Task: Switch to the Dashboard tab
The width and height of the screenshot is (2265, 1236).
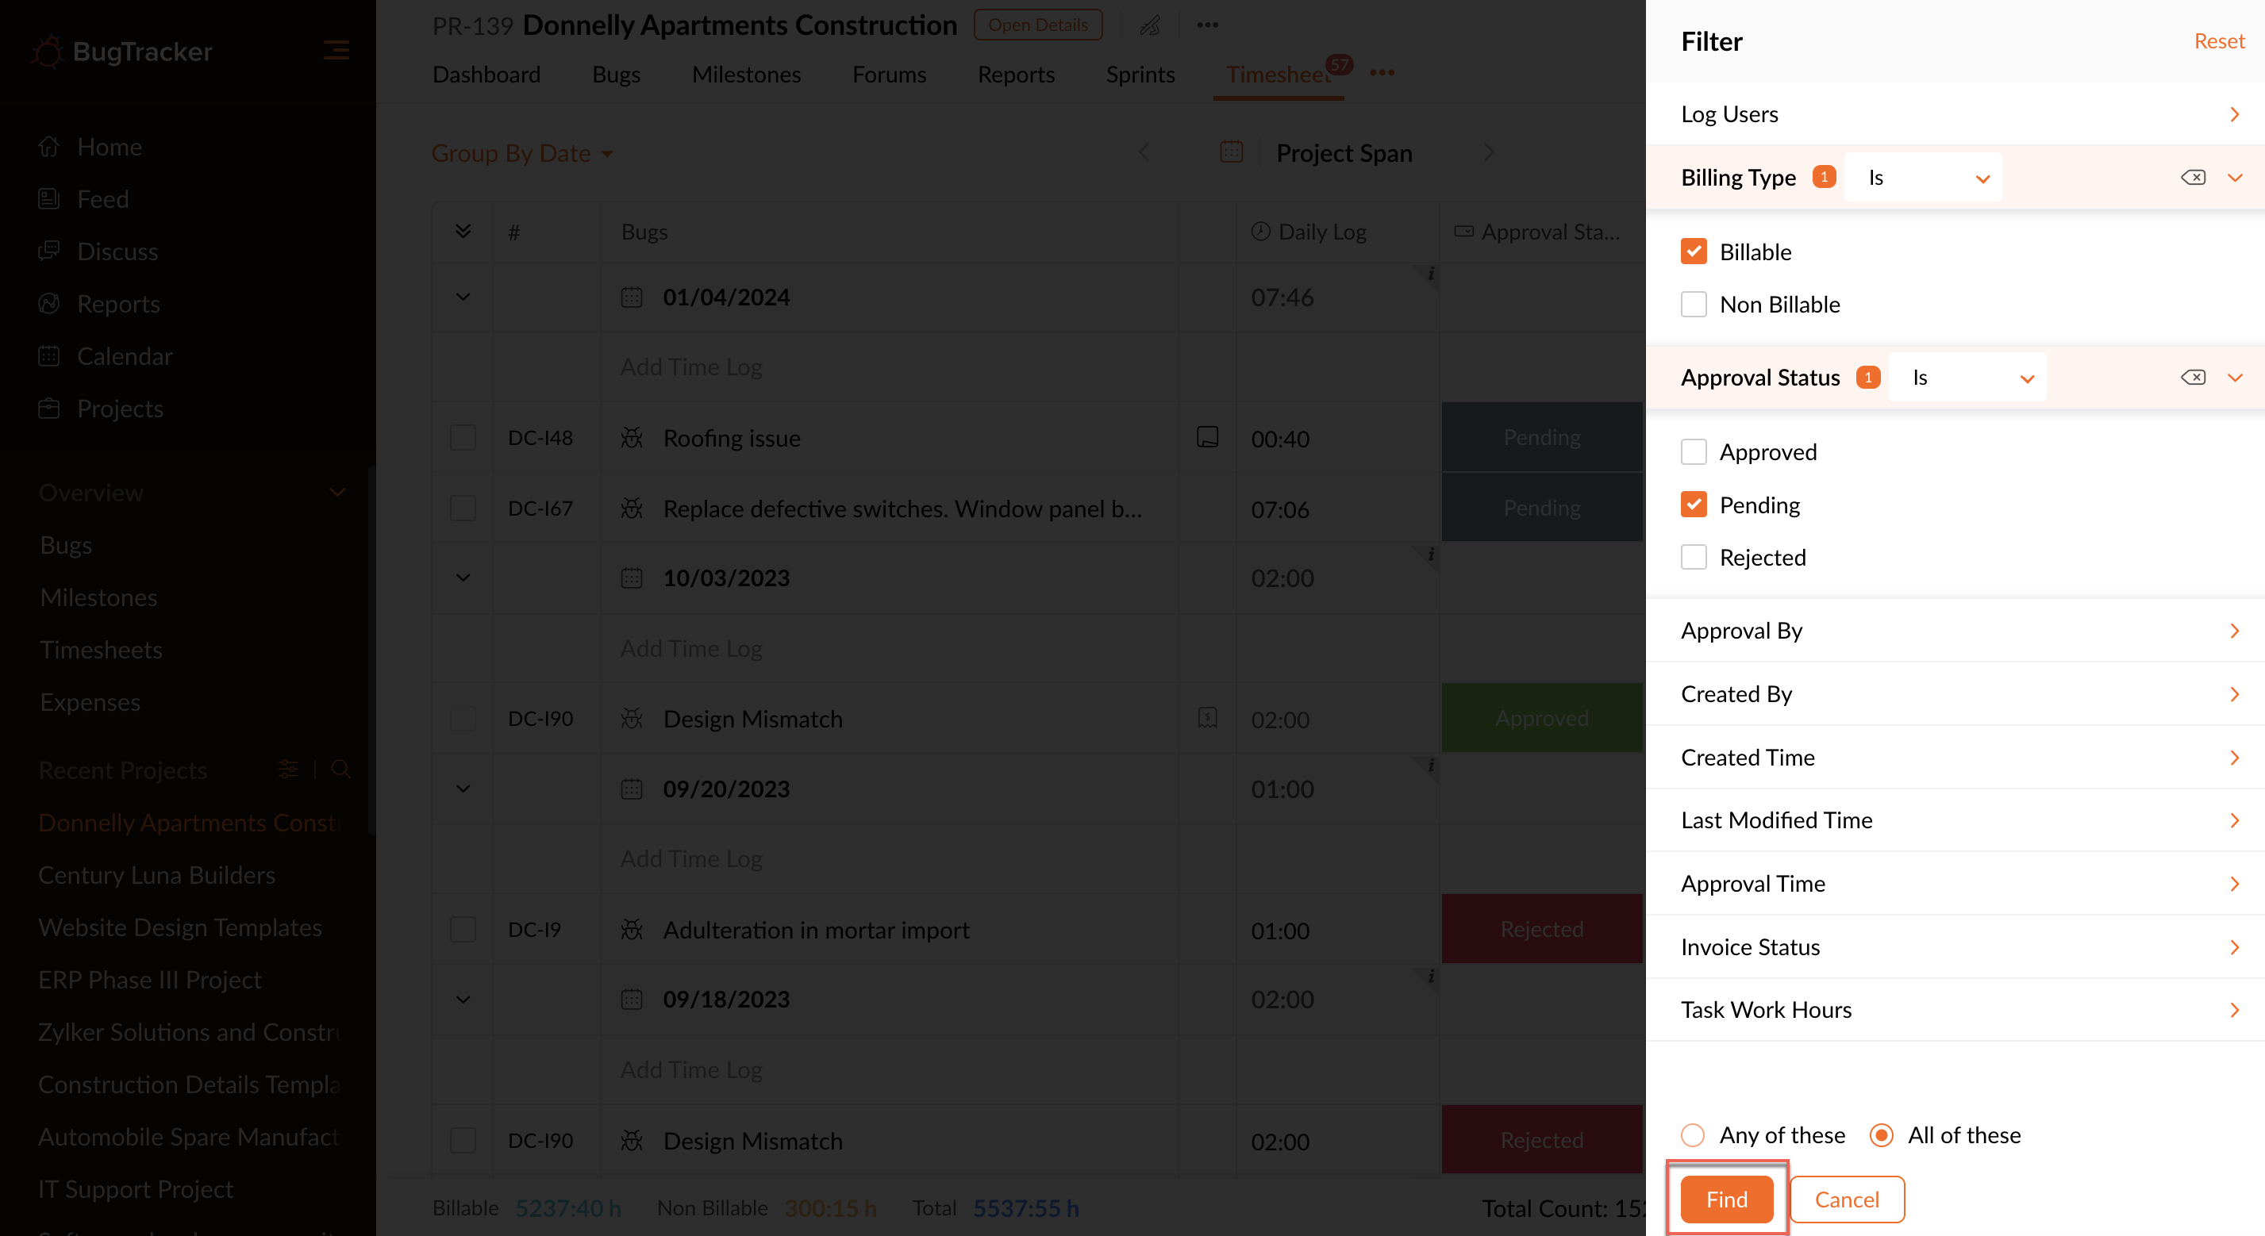Action: (486, 75)
